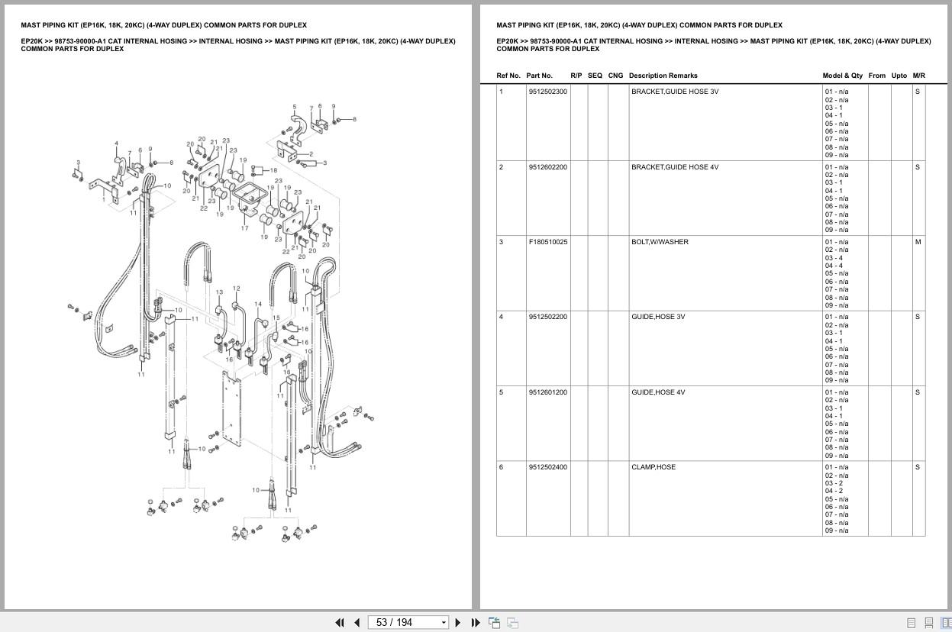
Task: Click the '03 - 2' quantity for CLAMP,HOSE
Action: coord(834,483)
